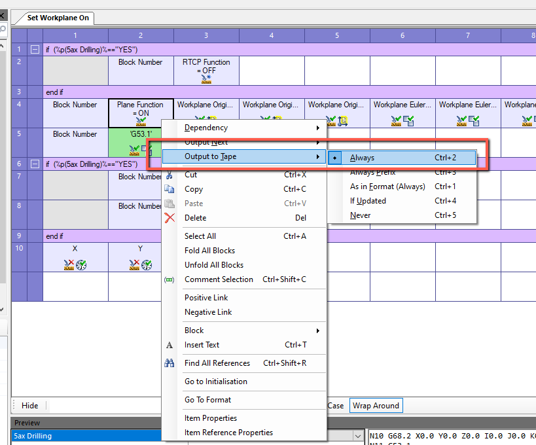Select RTCP Function = OFF cell
This screenshot has height=445, width=536.
[206, 71]
